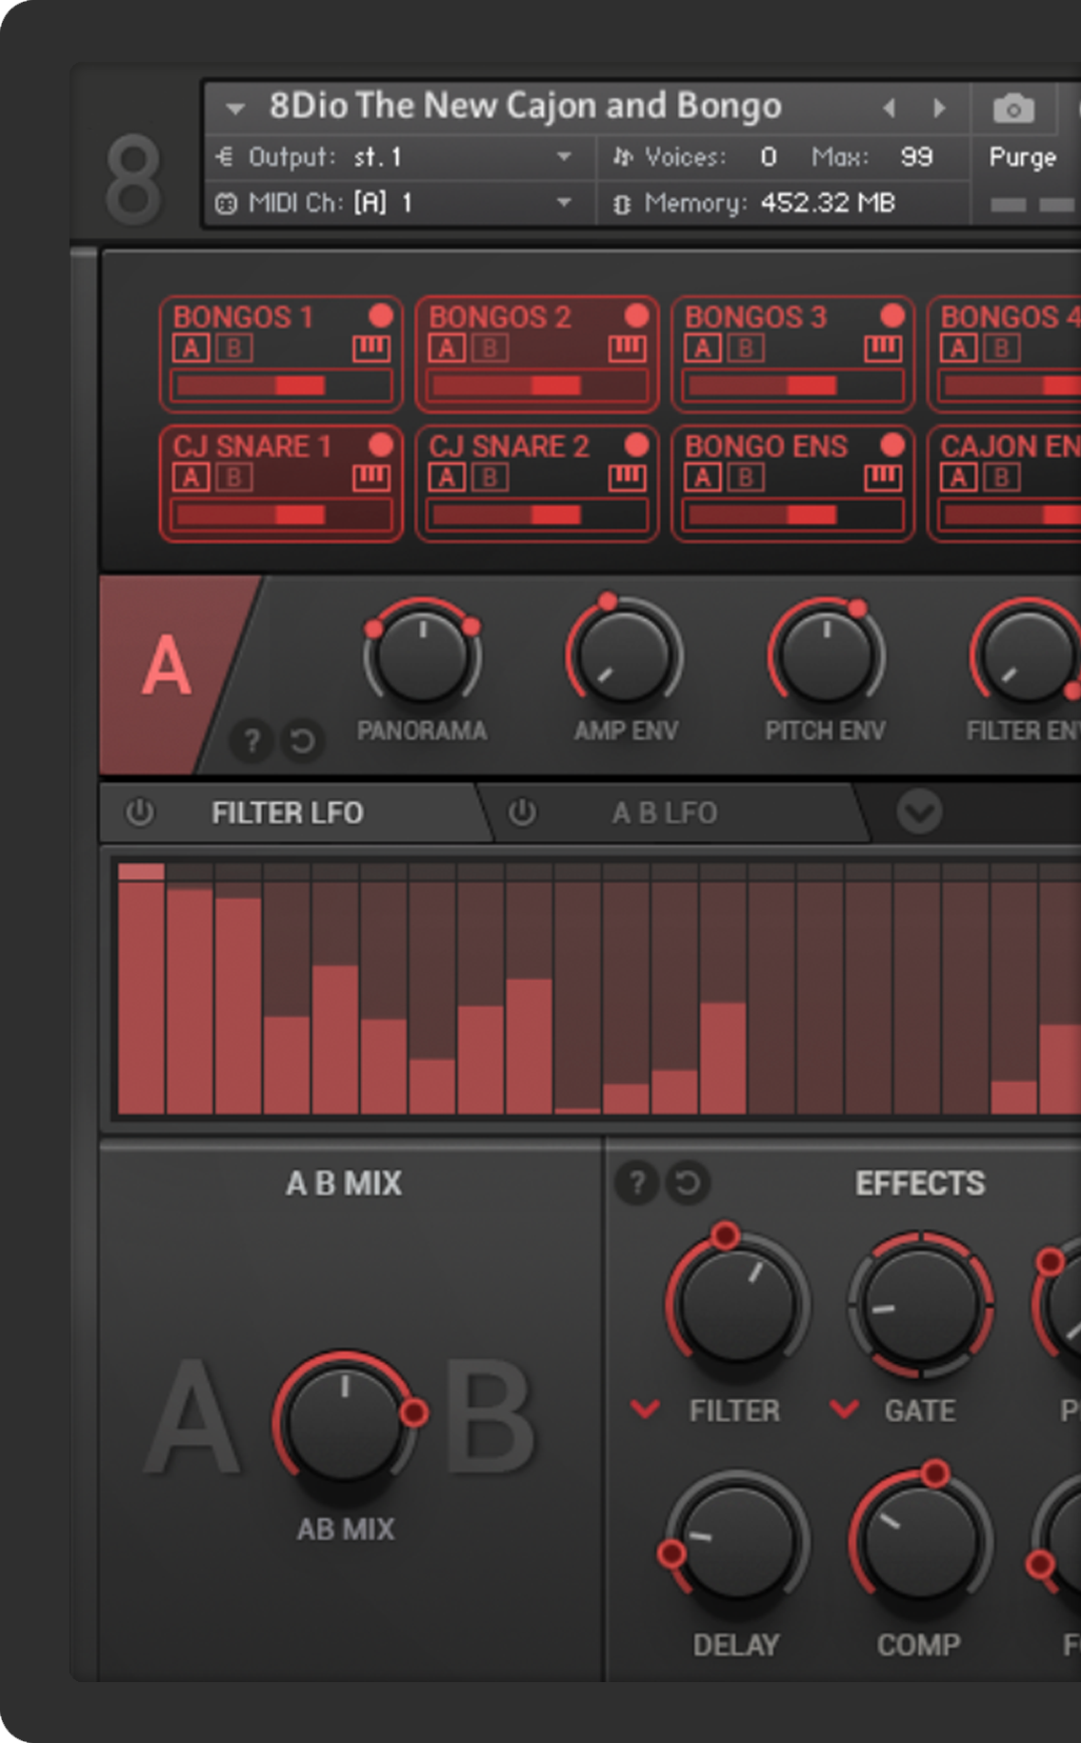Viewport: 1081px width, 1743px height.
Task: Select layer B on BONGOS 1
Action: [234, 349]
